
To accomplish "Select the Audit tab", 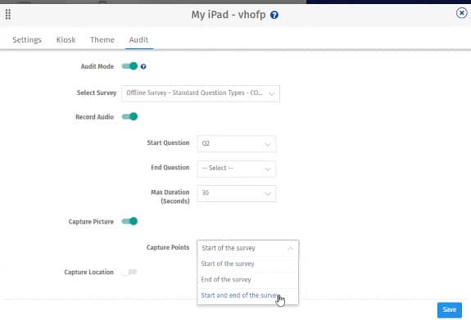I will click(138, 39).
